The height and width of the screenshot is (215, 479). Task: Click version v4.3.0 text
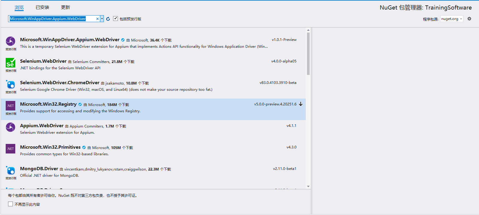pyautogui.click(x=291, y=147)
